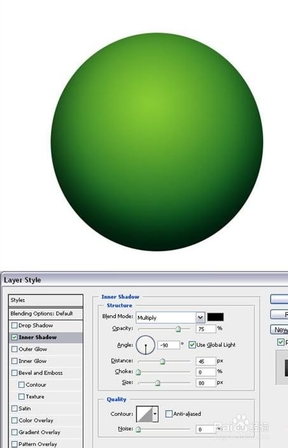Image resolution: width=288 pixels, height=448 pixels.
Task: Enable the Satin checkbox
Action: 15,409
